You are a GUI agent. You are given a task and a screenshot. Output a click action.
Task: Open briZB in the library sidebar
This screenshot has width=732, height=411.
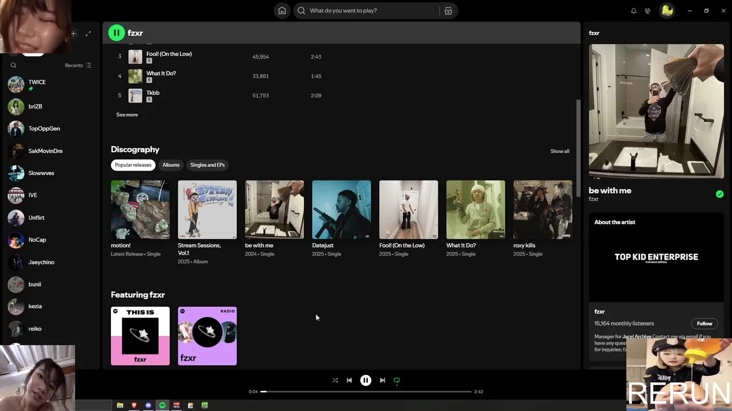pos(50,107)
